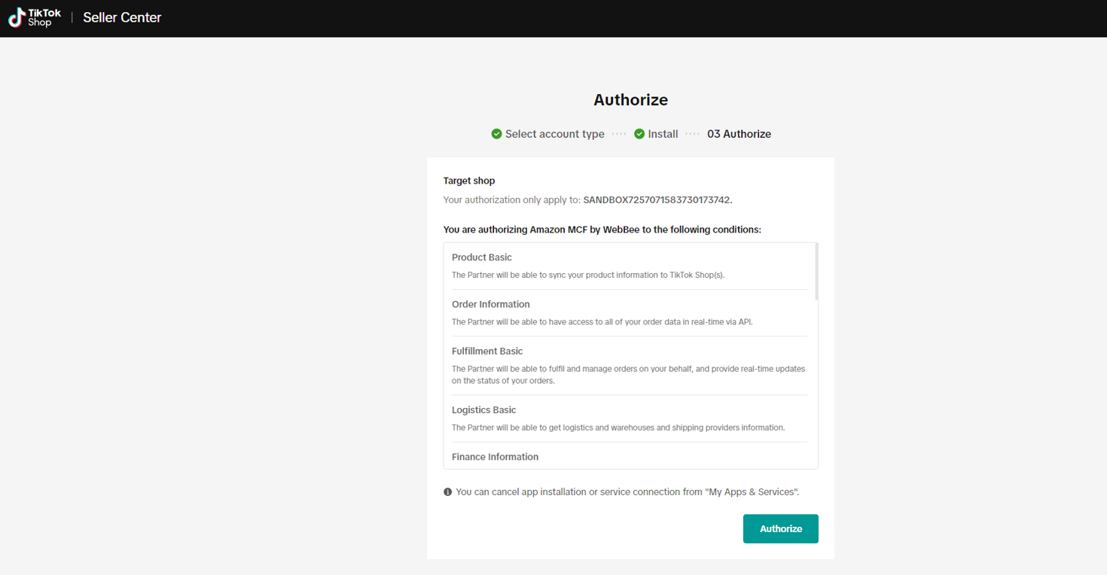Click the Product Basic permission heading
The width and height of the screenshot is (1107, 575).
point(482,257)
